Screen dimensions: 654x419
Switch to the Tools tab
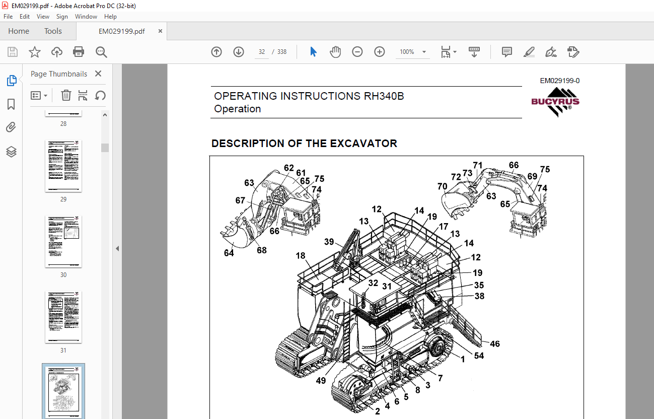[53, 31]
